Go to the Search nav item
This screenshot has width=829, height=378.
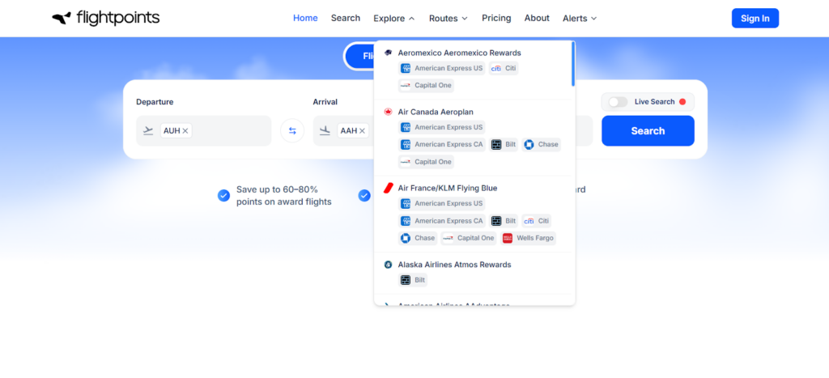345,18
